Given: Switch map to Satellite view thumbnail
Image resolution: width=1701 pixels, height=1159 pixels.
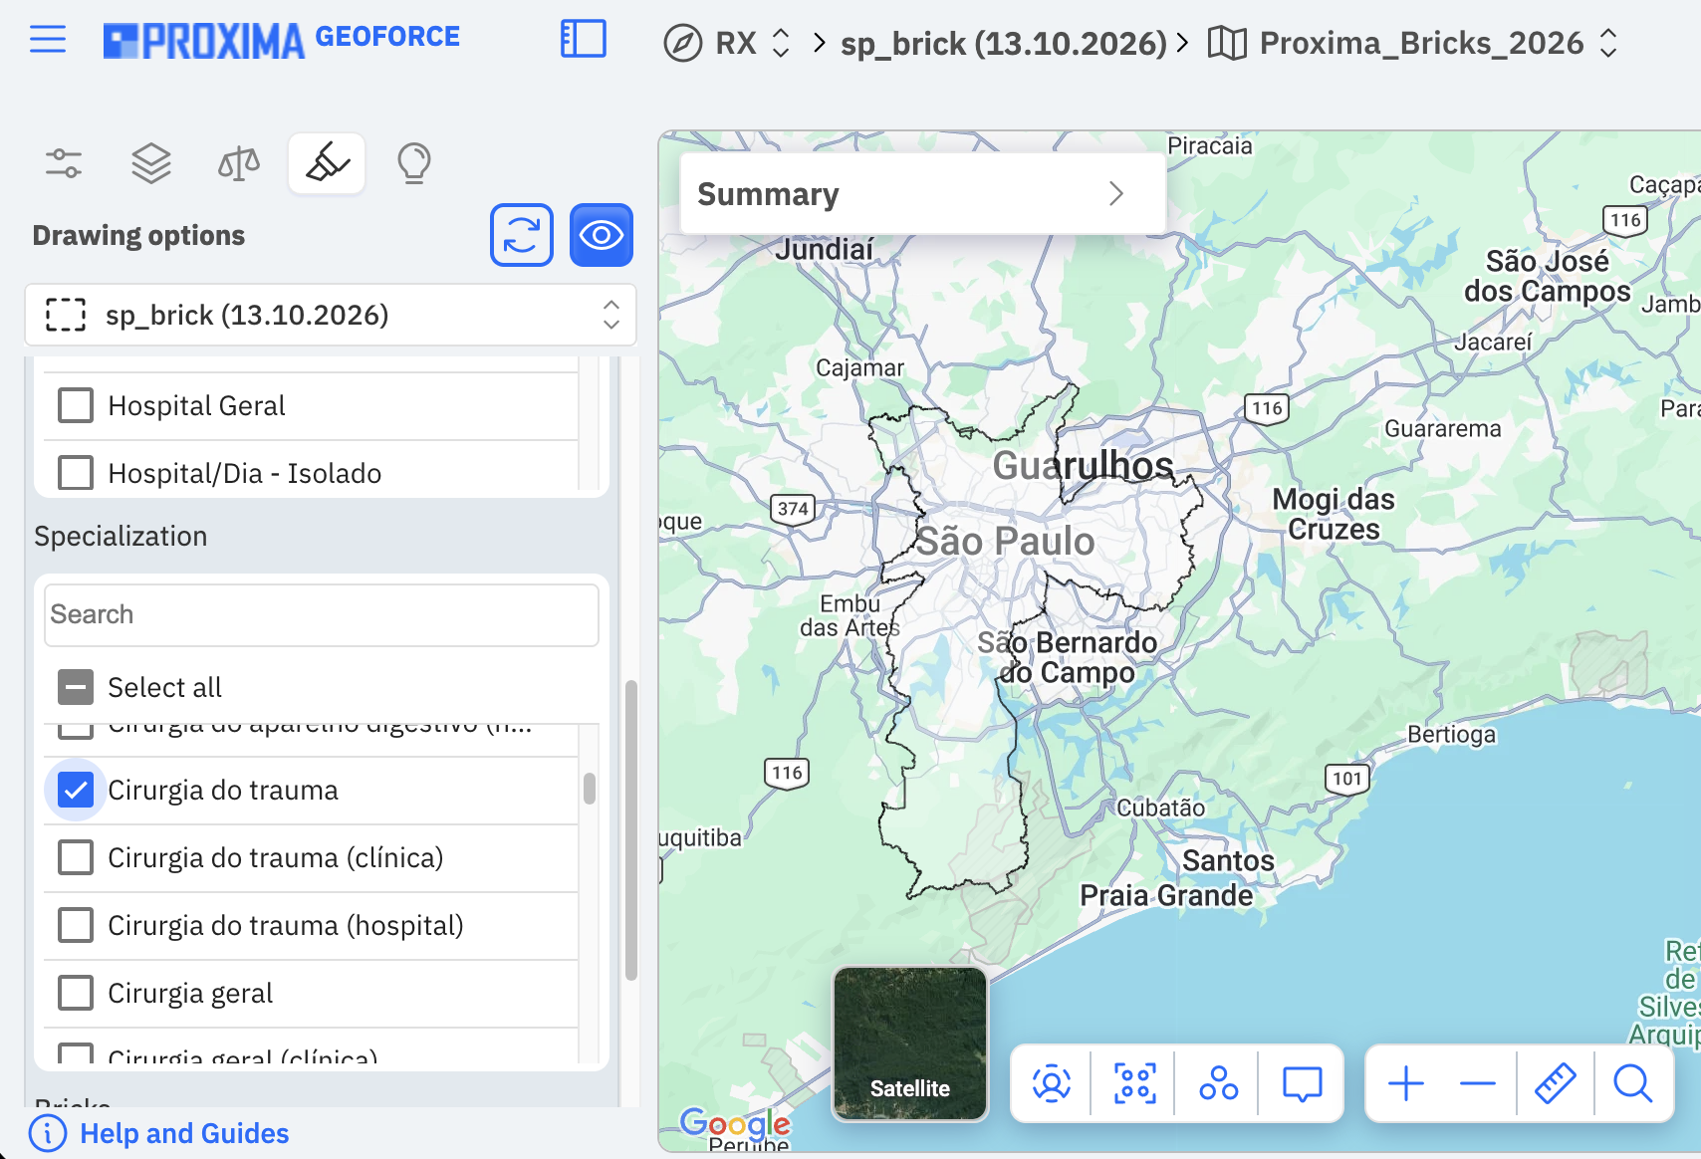Looking at the screenshot, I should [910, 1043].
